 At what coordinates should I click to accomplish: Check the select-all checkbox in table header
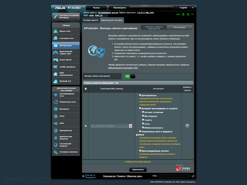click(86, 89)
